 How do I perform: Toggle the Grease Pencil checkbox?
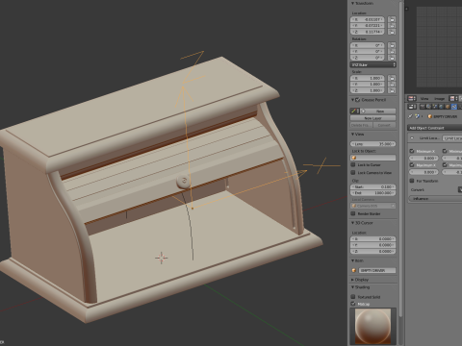click(x=358, y=100)
